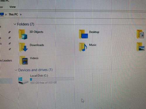Click the highlighted item in navigation pane
The width and height of the screenshot is (146, 109).
coord(6,81)
